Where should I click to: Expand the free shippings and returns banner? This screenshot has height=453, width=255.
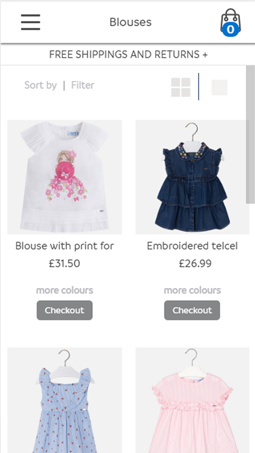pos(128,54)
